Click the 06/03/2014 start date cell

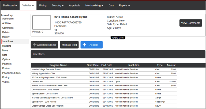(x=94, y=70)
